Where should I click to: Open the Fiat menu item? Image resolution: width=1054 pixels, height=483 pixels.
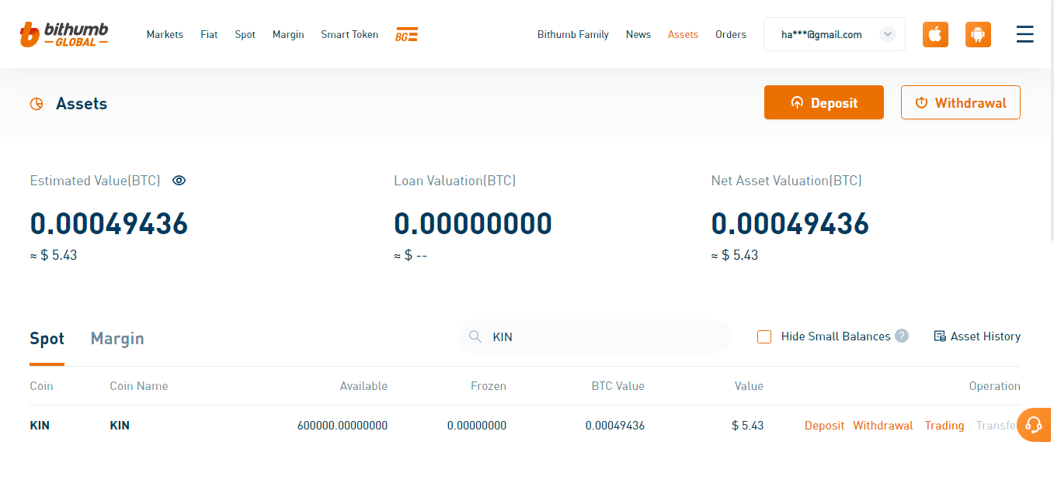[209, 35]
